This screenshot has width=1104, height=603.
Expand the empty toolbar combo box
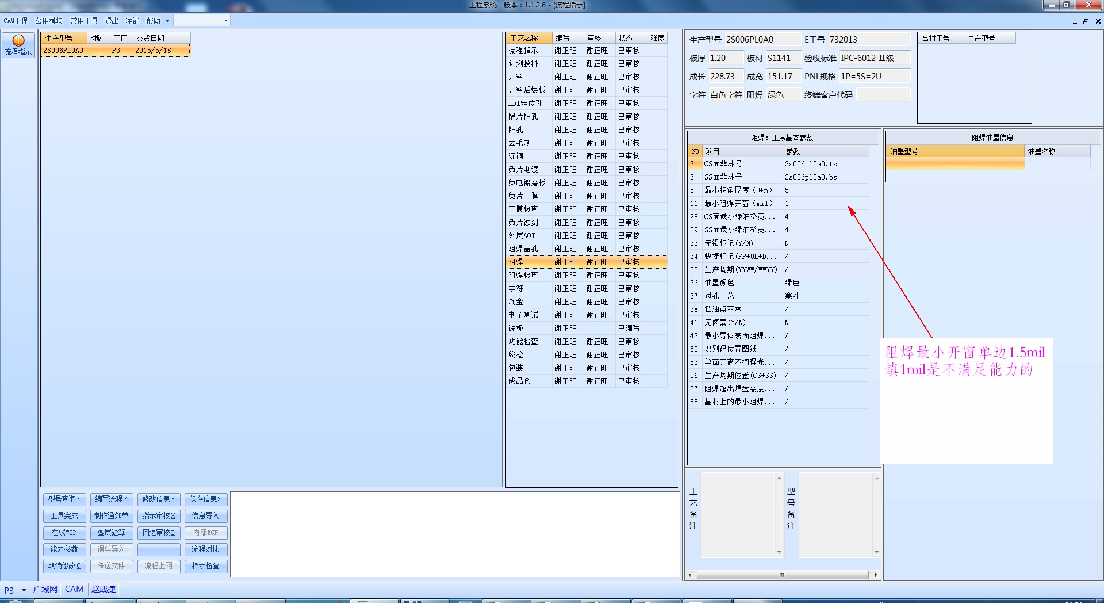pyautogui.click(x=225, y=21)
